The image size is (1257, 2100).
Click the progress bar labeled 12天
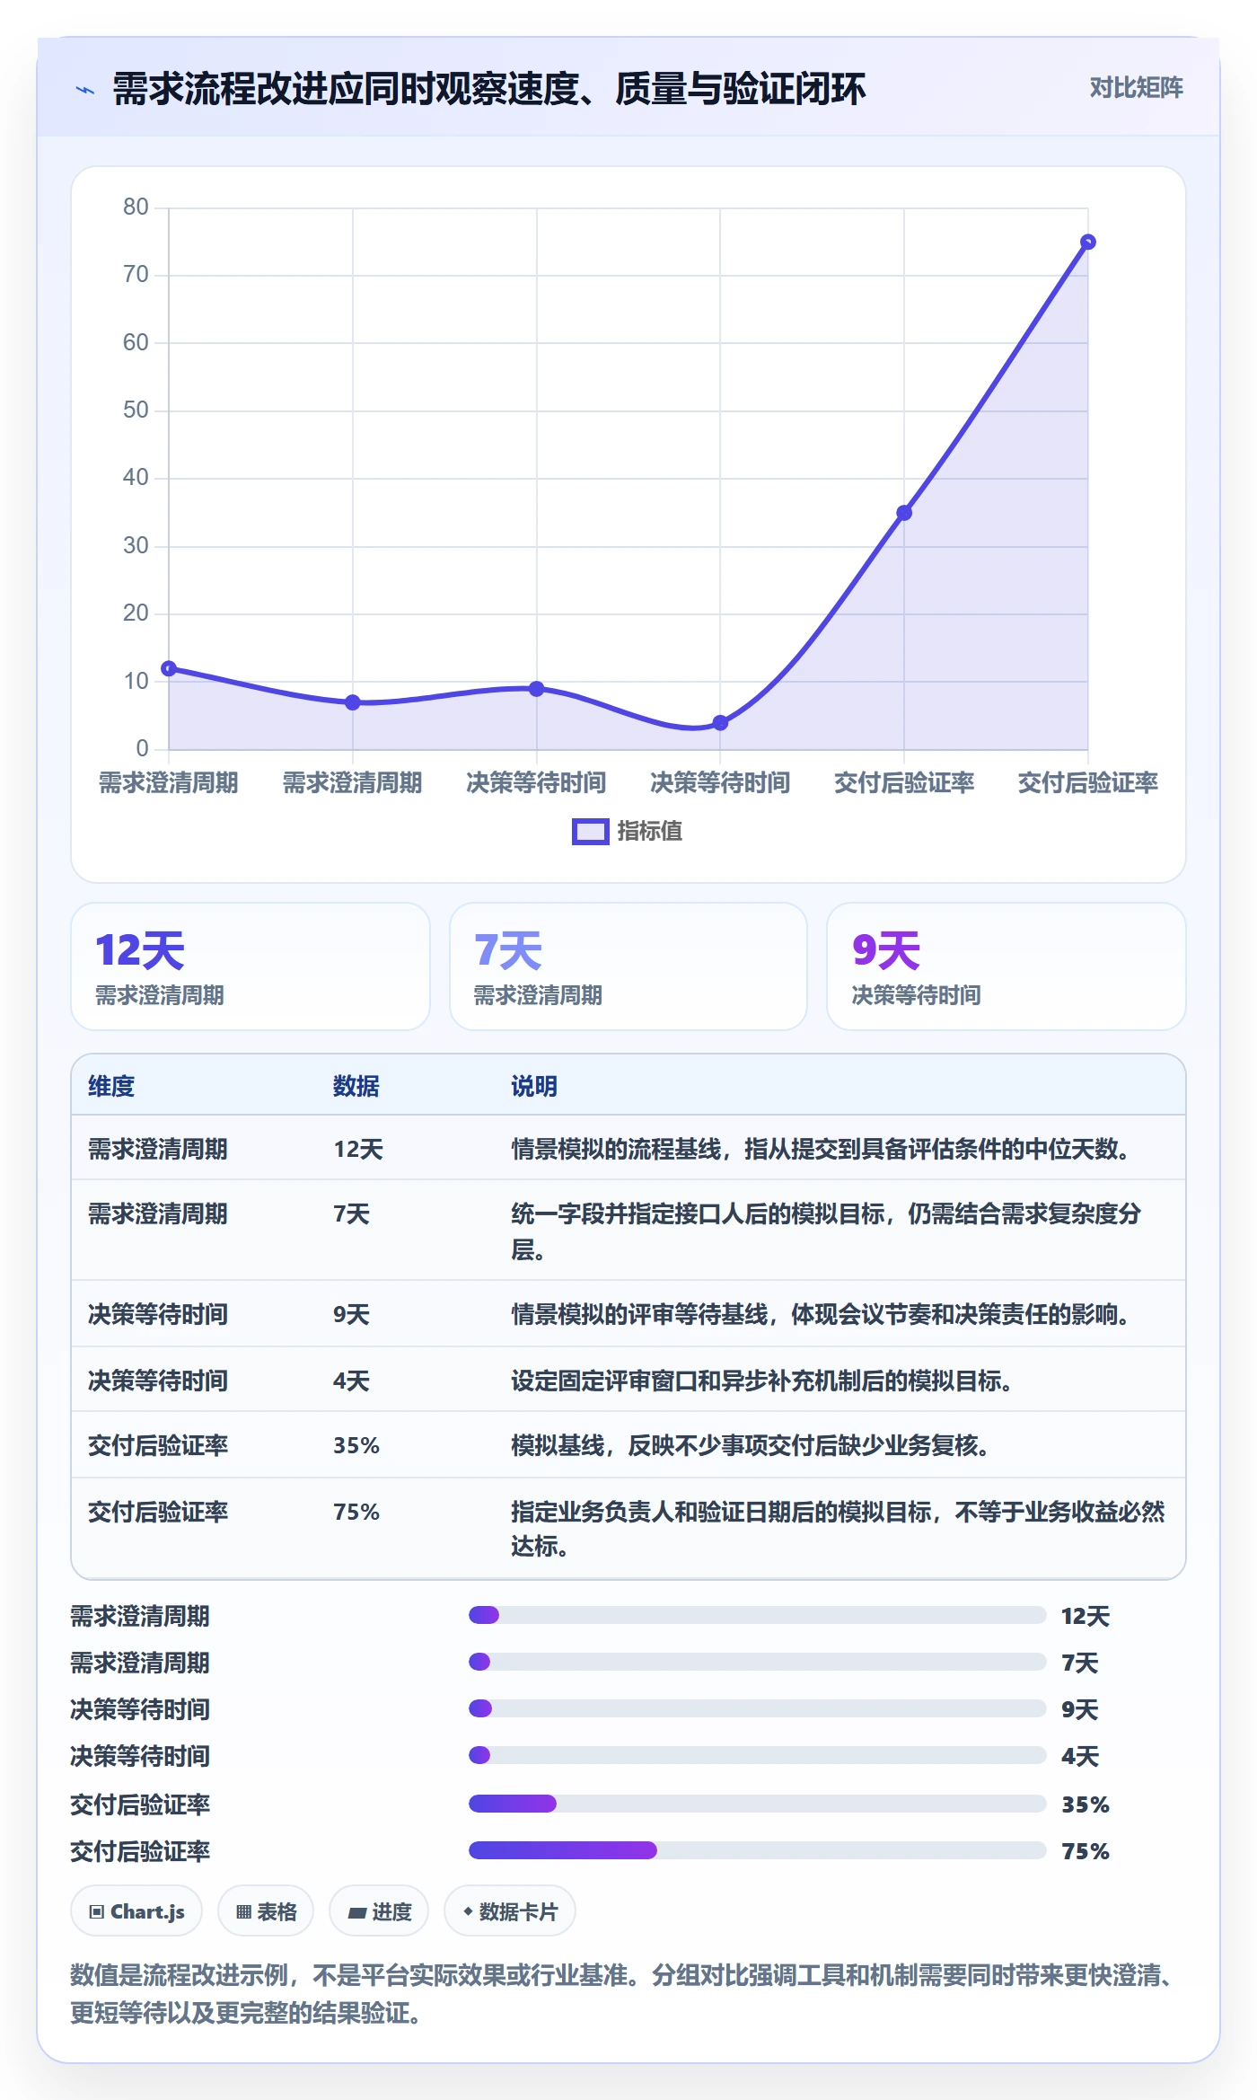click(758, 1615)
